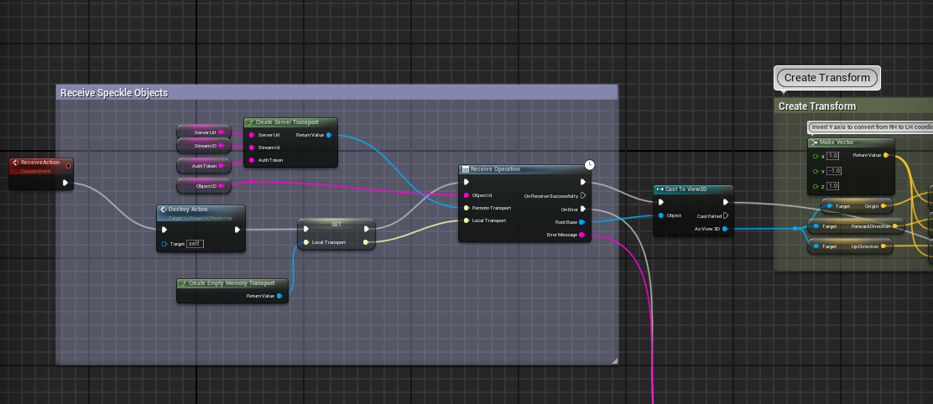This screenshot has height=404, width=933.
Task: Click the ReceiveAction execution output pin
Action: coord(65,183)
